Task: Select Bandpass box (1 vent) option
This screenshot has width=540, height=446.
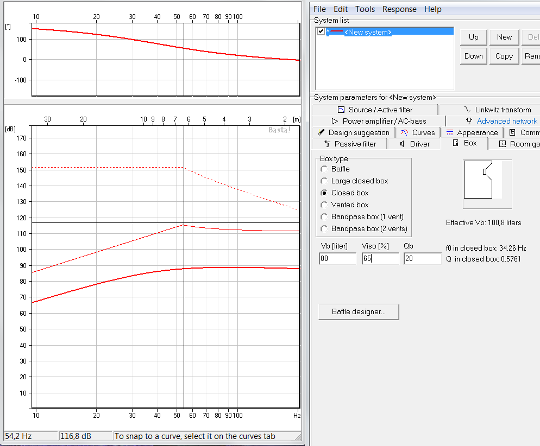Action: coord(324,217)
